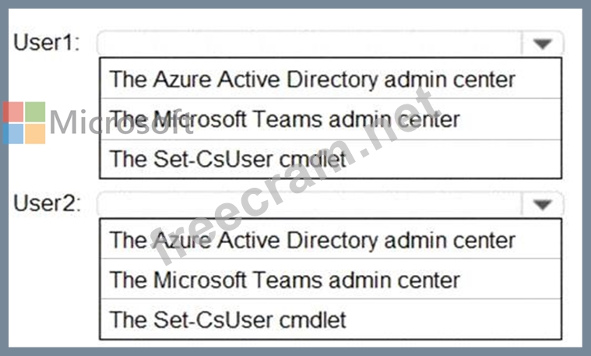Expand the User1 dropdown arrow
The height and width of the screenshot is (356, 591).
pyautogui.click(x=543, y=44)
